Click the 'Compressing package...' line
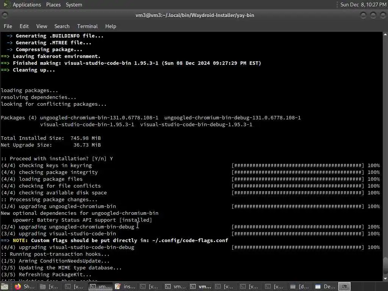Image resolution: width=388 pixels, height=291 pixels. pos(44,50)
